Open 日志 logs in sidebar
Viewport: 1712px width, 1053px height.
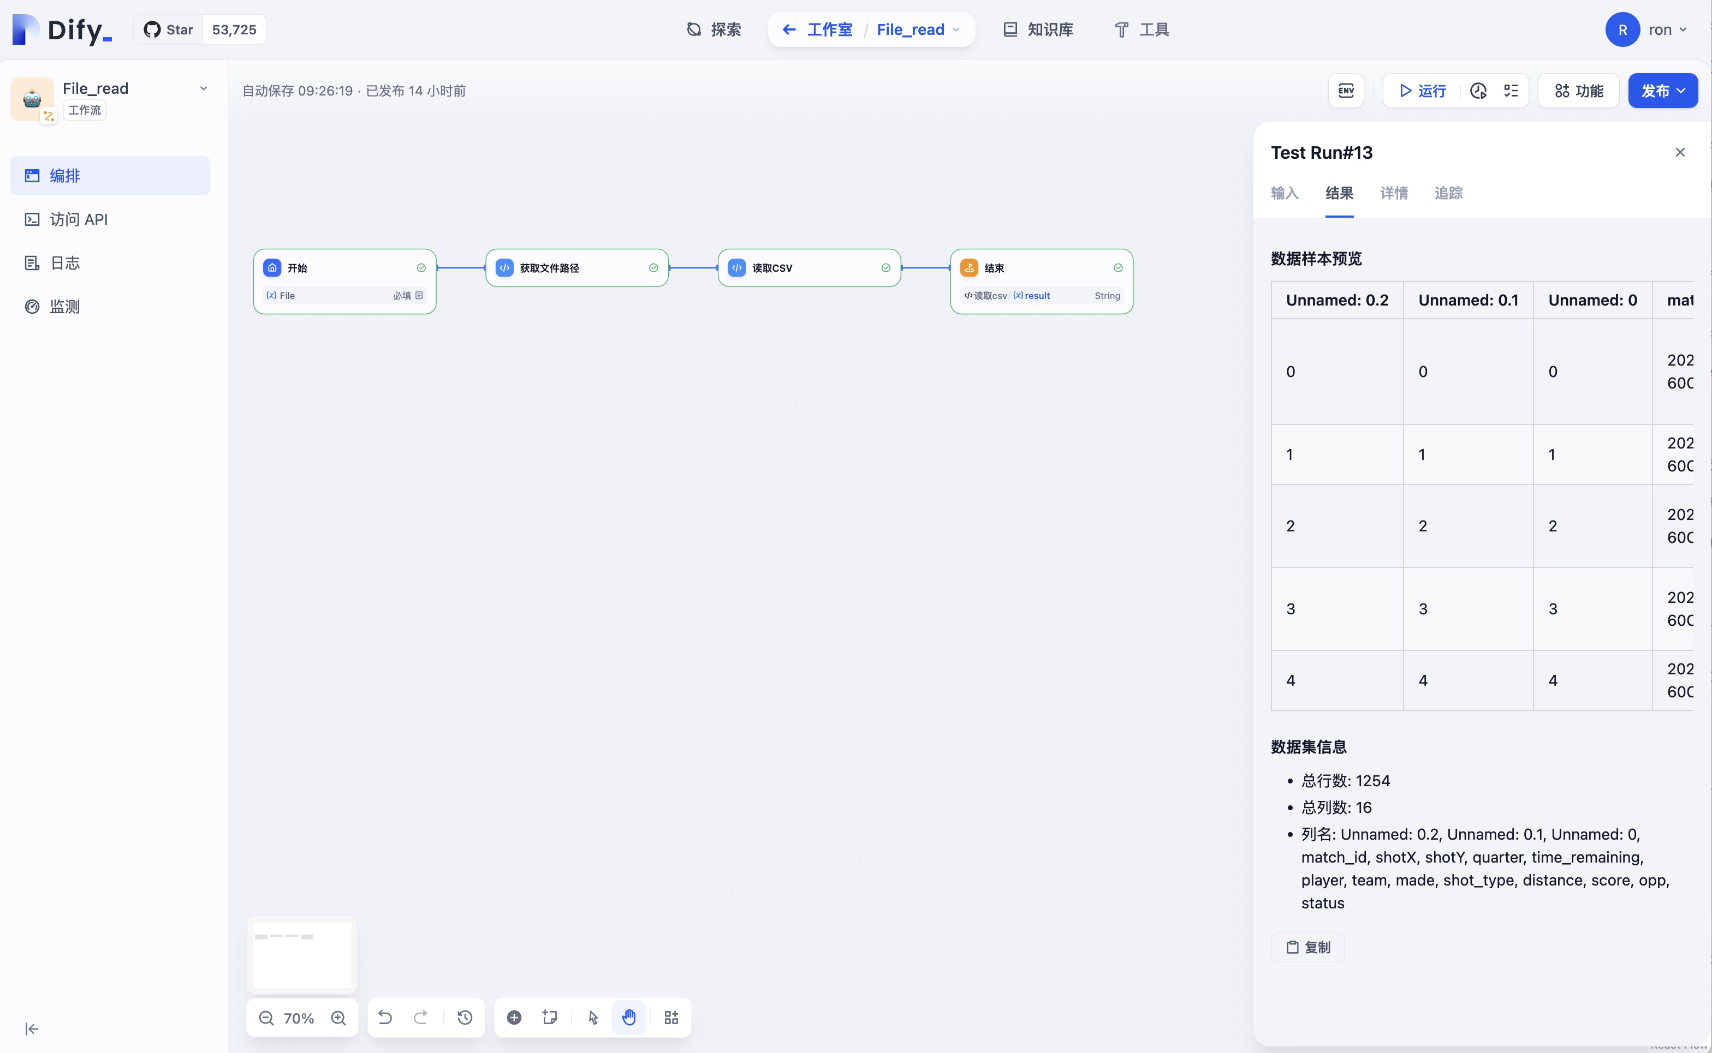[65, 262]
